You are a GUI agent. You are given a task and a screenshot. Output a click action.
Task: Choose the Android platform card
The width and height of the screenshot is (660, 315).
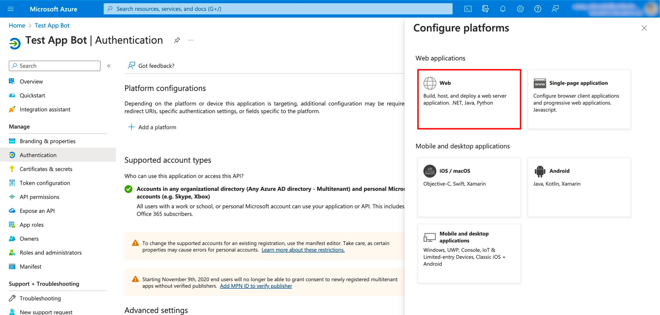pos(579,187)
